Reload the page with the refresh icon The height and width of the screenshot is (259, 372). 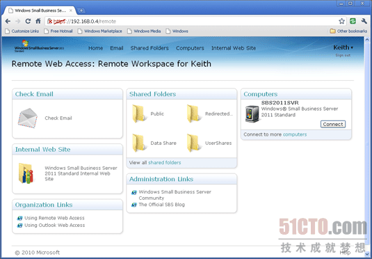coord(28,22)
